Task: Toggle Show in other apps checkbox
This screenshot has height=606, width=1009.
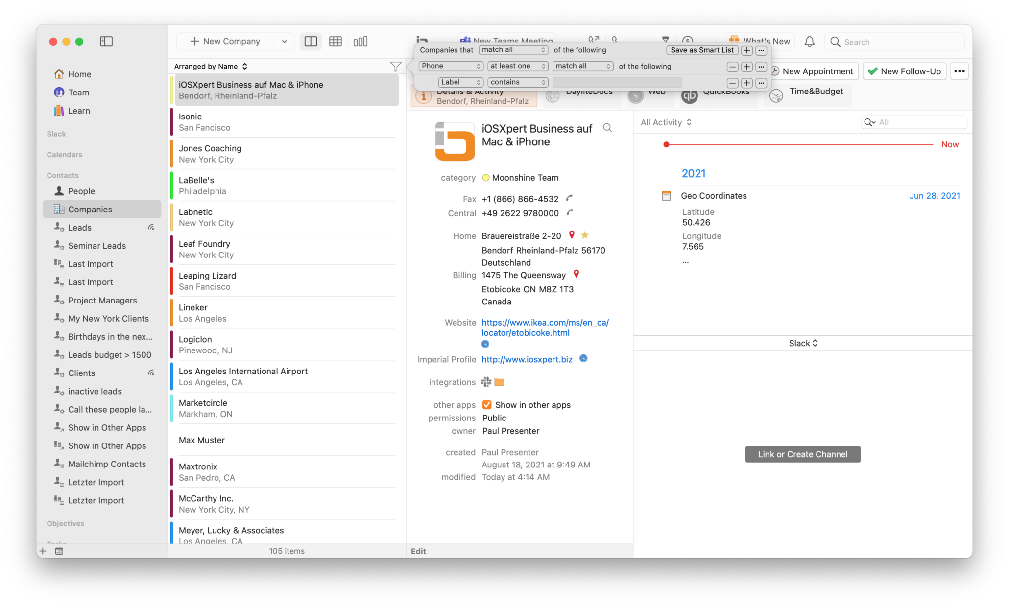Action: point(487,405)
